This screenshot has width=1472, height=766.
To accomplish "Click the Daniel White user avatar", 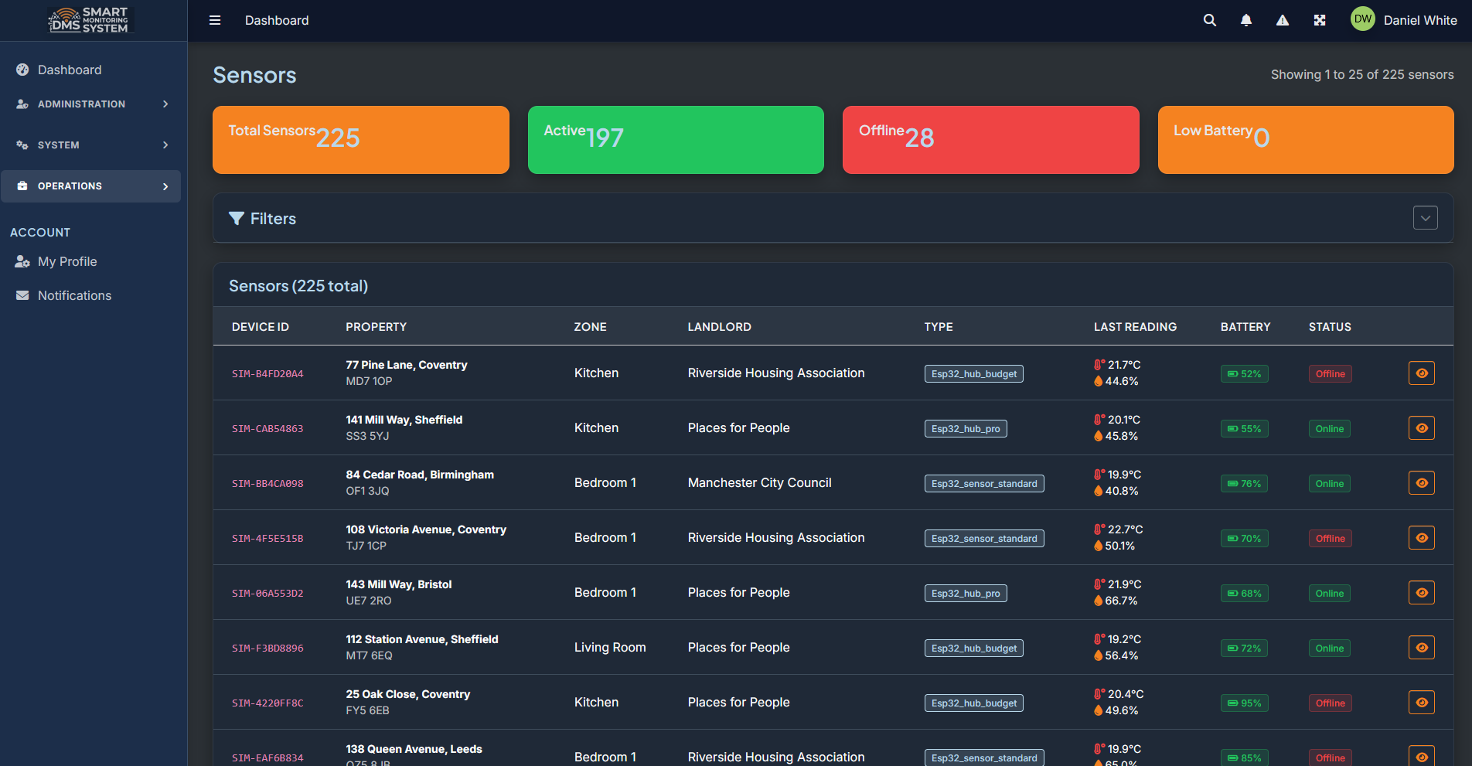I will point(1362,19).
